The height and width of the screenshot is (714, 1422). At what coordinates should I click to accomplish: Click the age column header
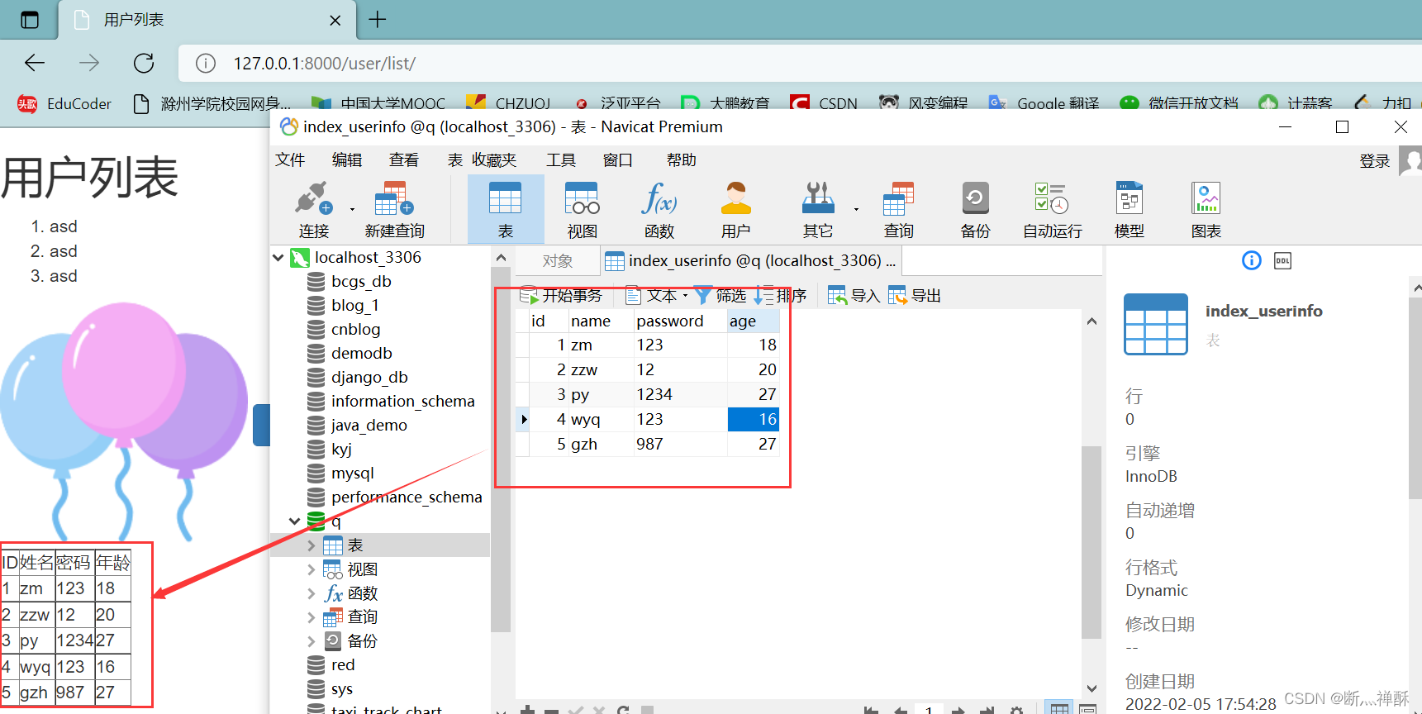click(x=753, y=321)
